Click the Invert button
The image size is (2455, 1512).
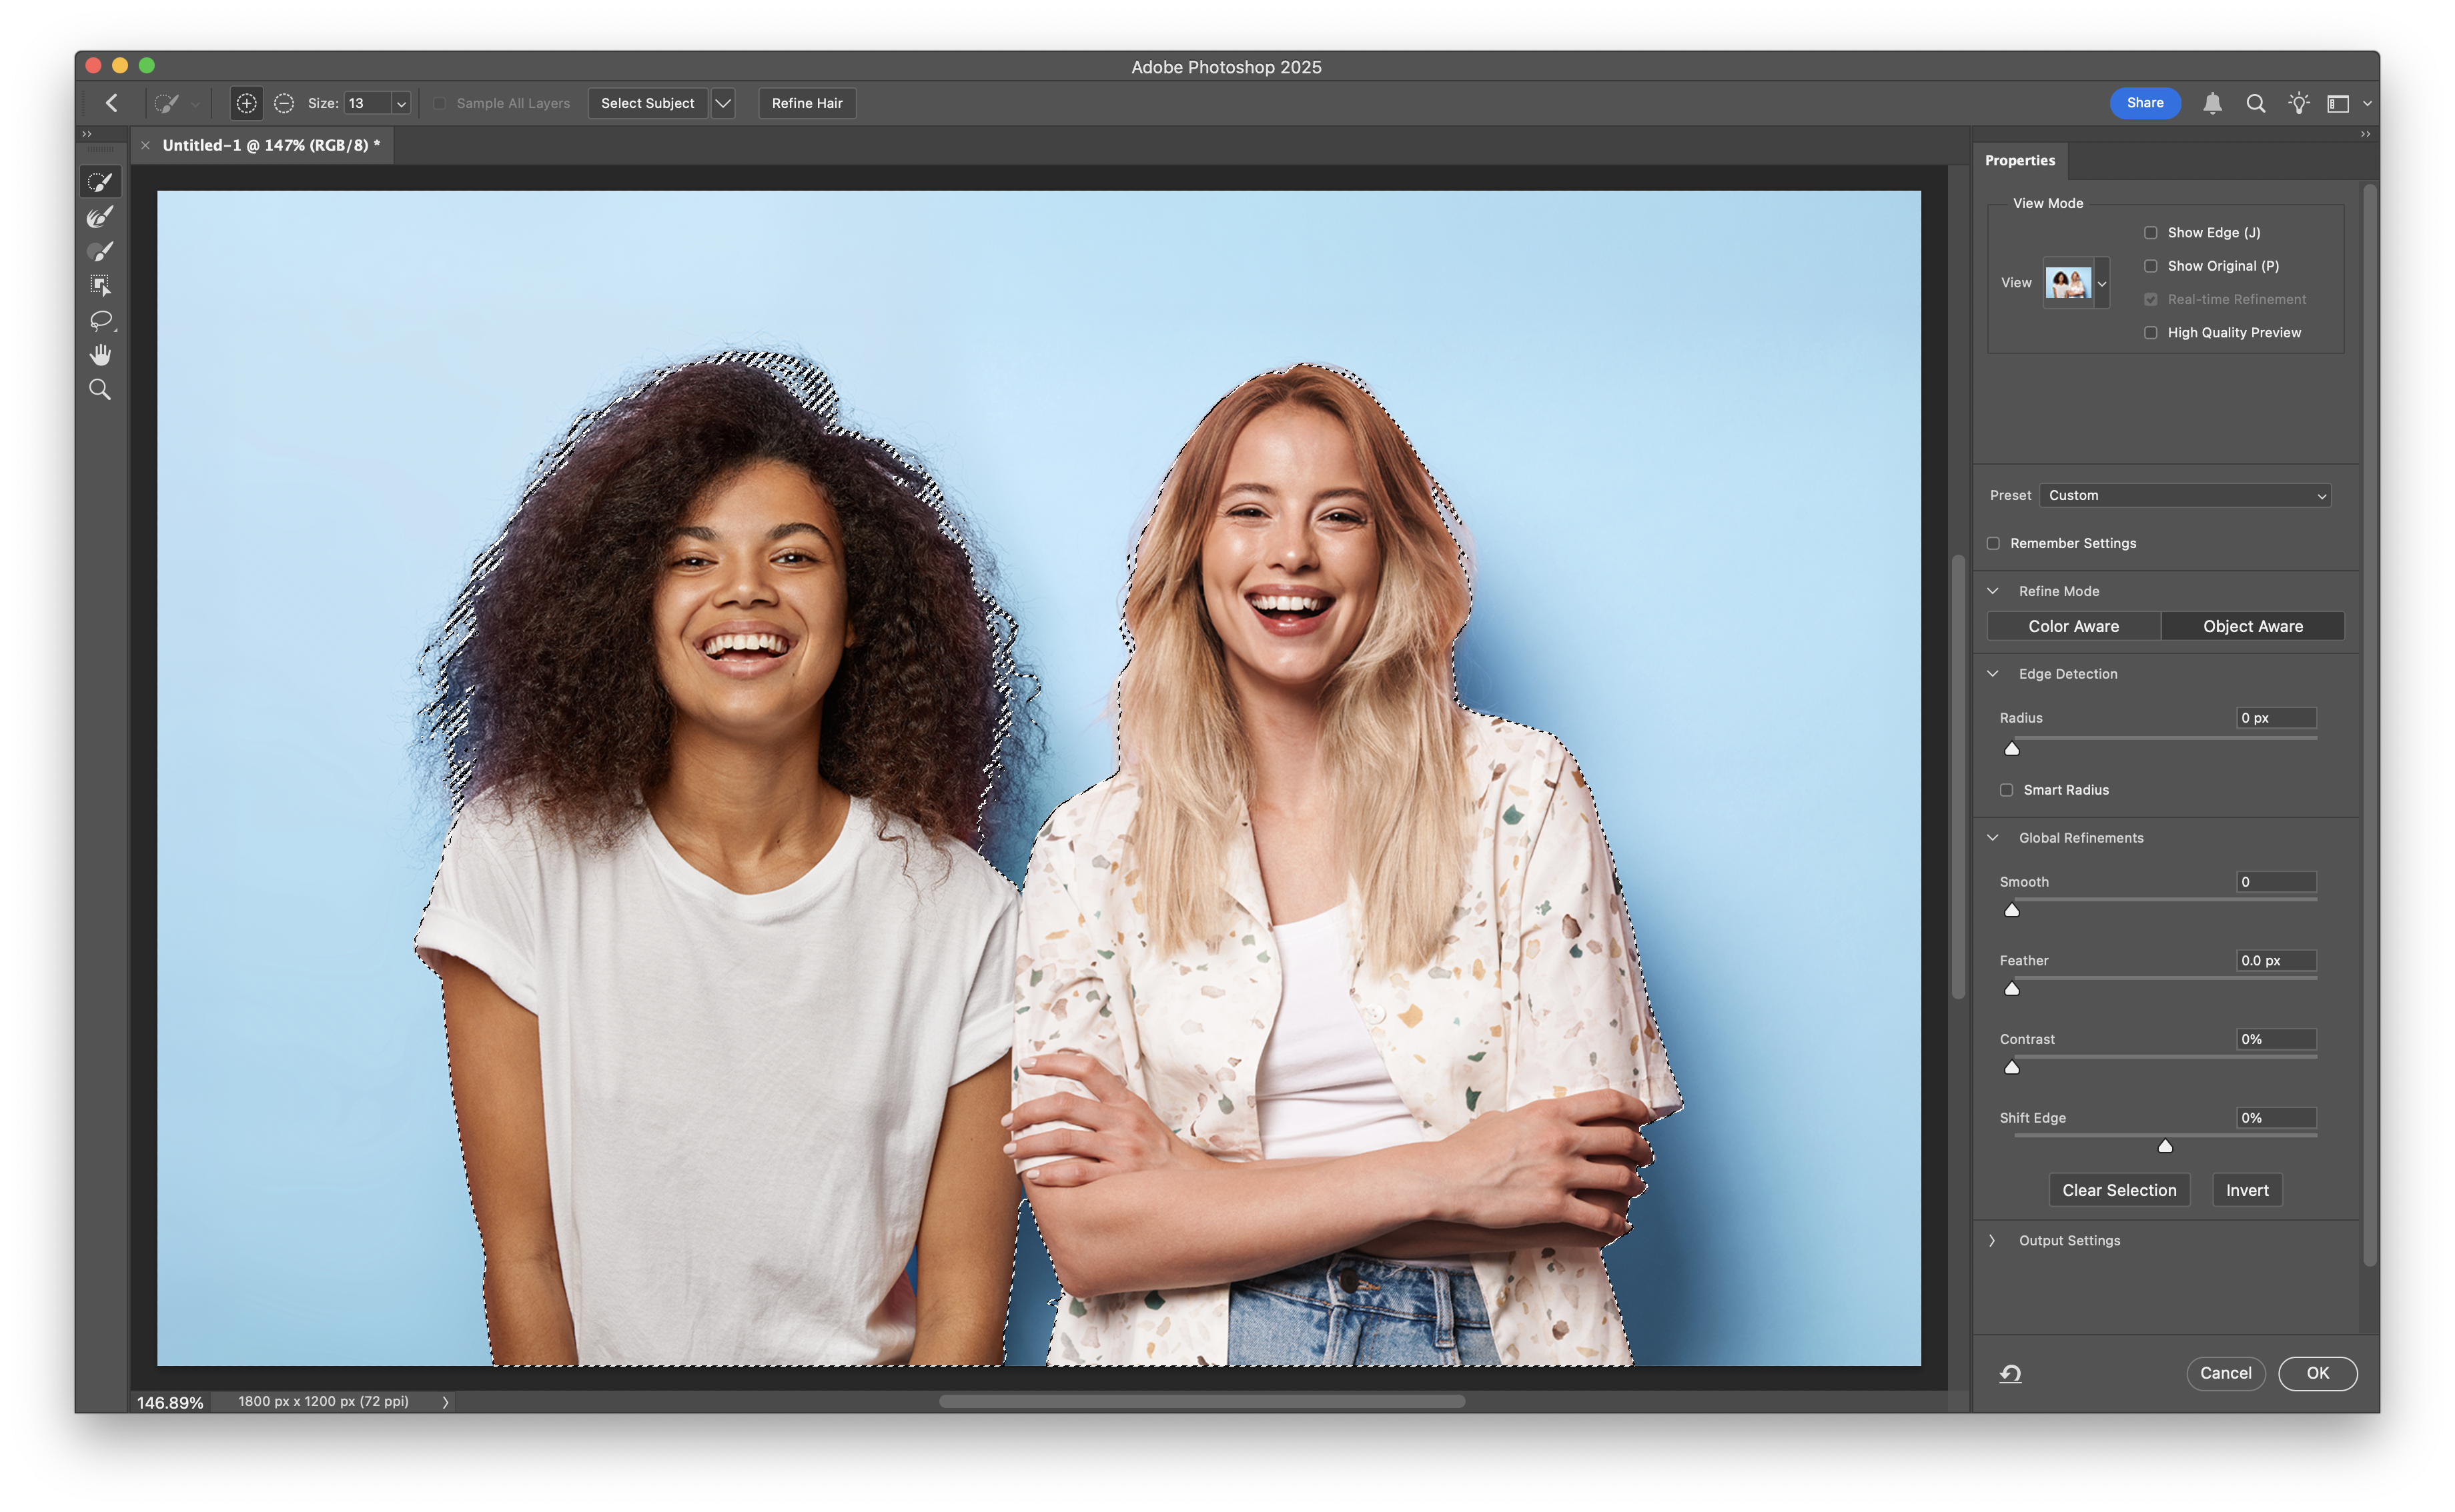pyautogui.click(x=2247, y=1190)
